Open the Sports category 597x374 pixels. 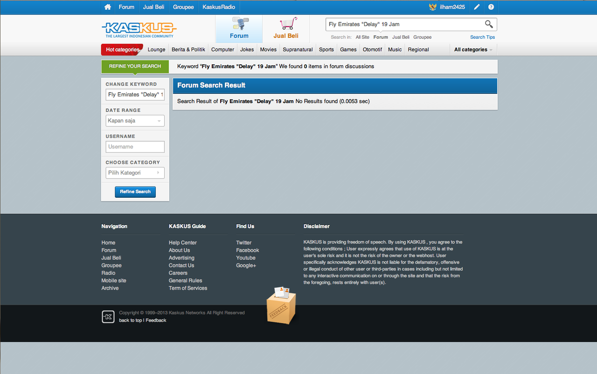(x=326, y=49)
